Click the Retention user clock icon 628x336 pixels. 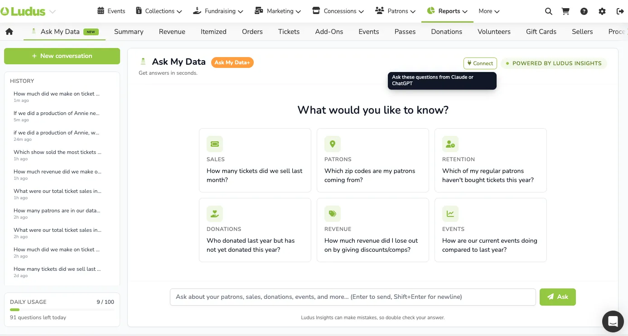pyautogui.click(x=450, y=144)
